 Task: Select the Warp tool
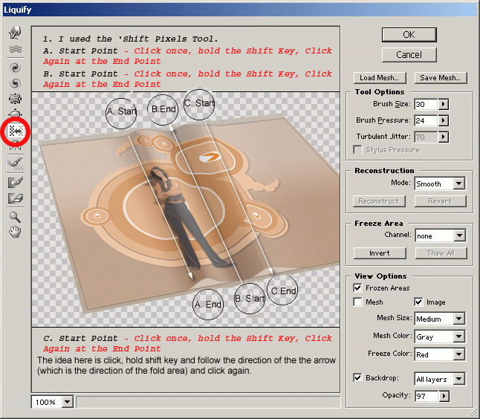pyautogui.click(x=15, y=33)
